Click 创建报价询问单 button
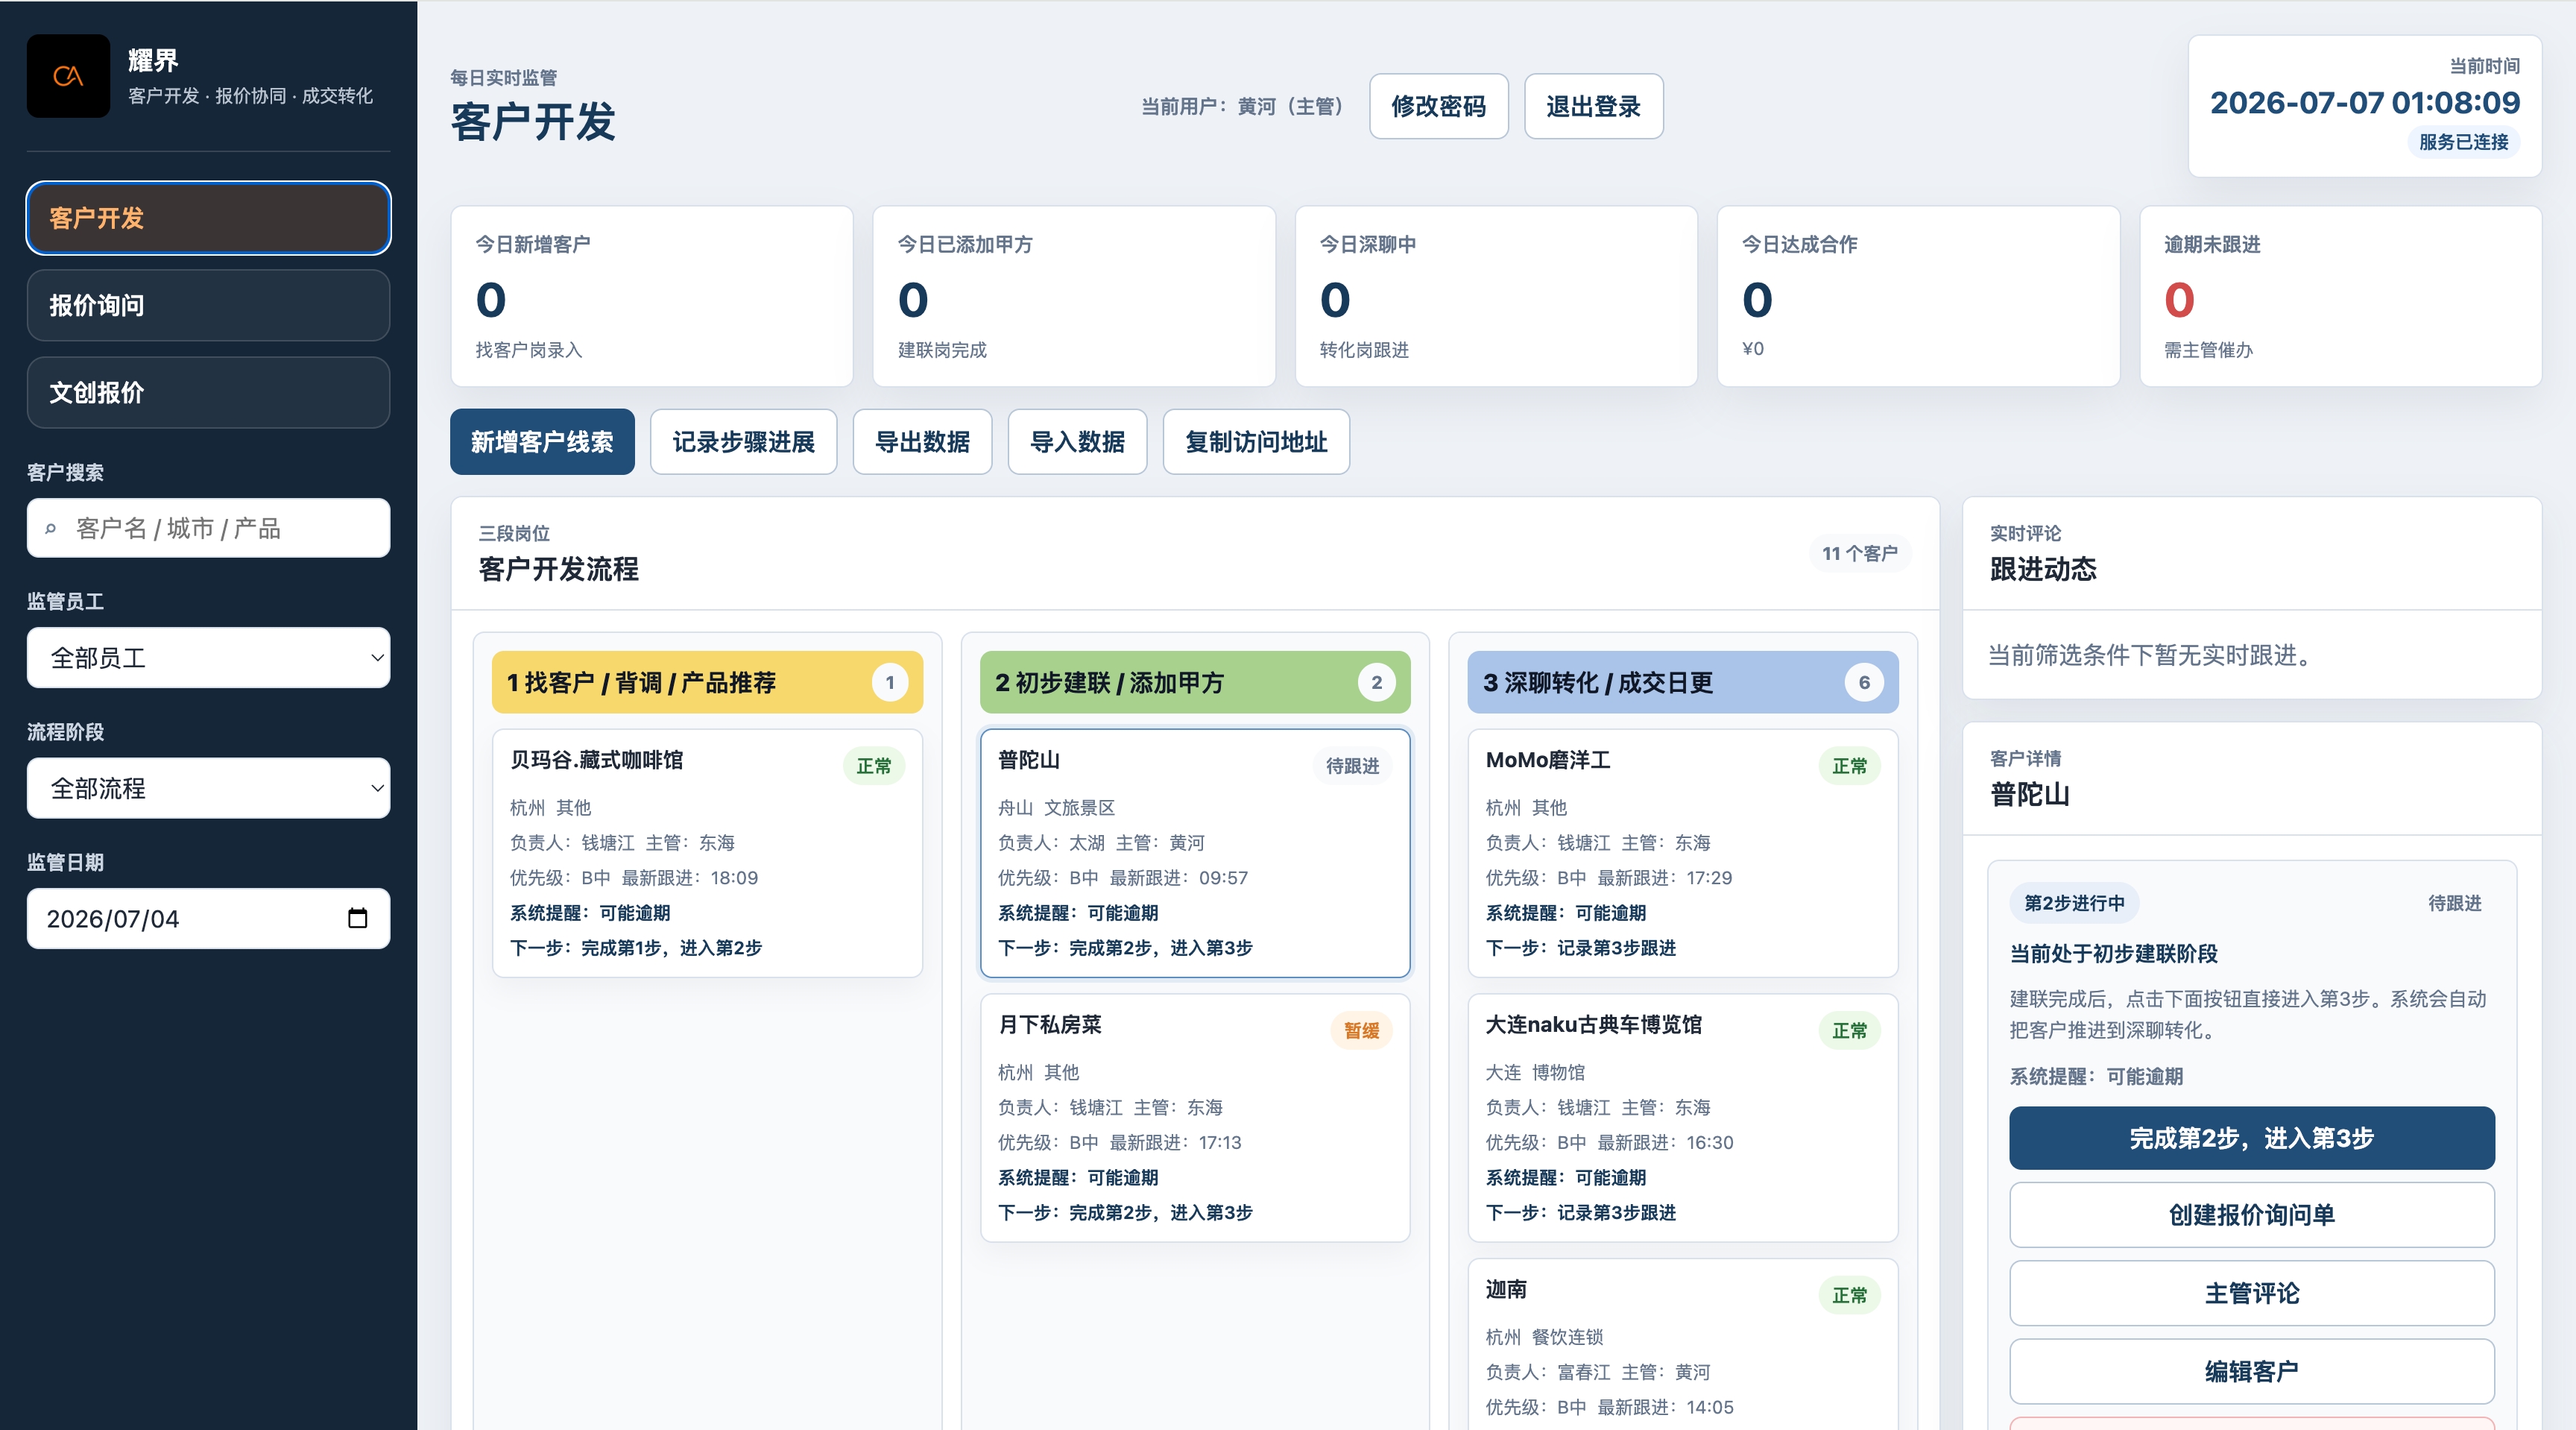 (x=2251, y=1215)
